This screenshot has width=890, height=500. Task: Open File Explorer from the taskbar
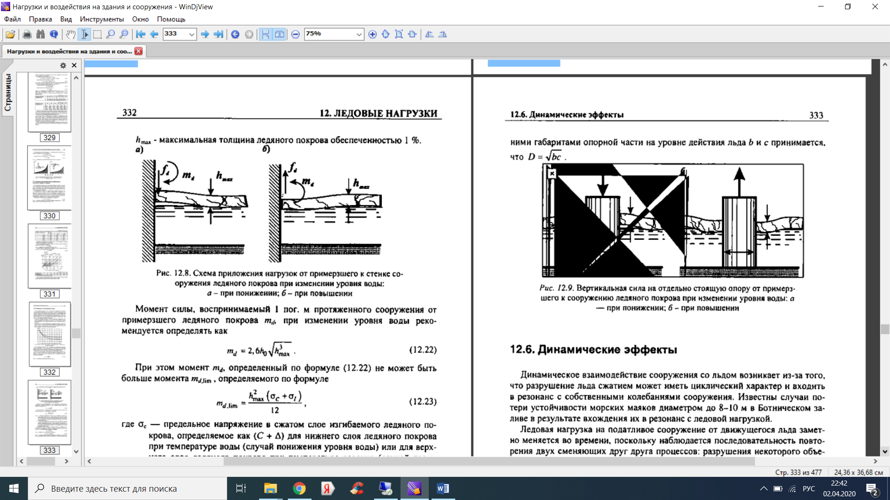click(x=270, y=488)
